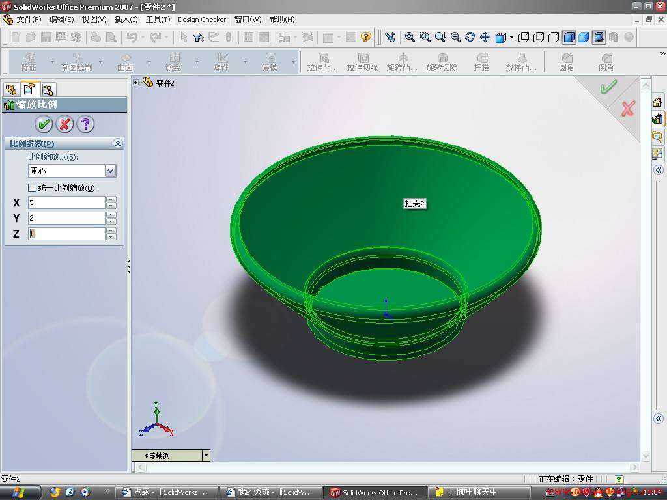This screenshot has width=667, height=500.
Task: Activate the Pan view tool
Action: pyautogui.click(x=485, y=37)
